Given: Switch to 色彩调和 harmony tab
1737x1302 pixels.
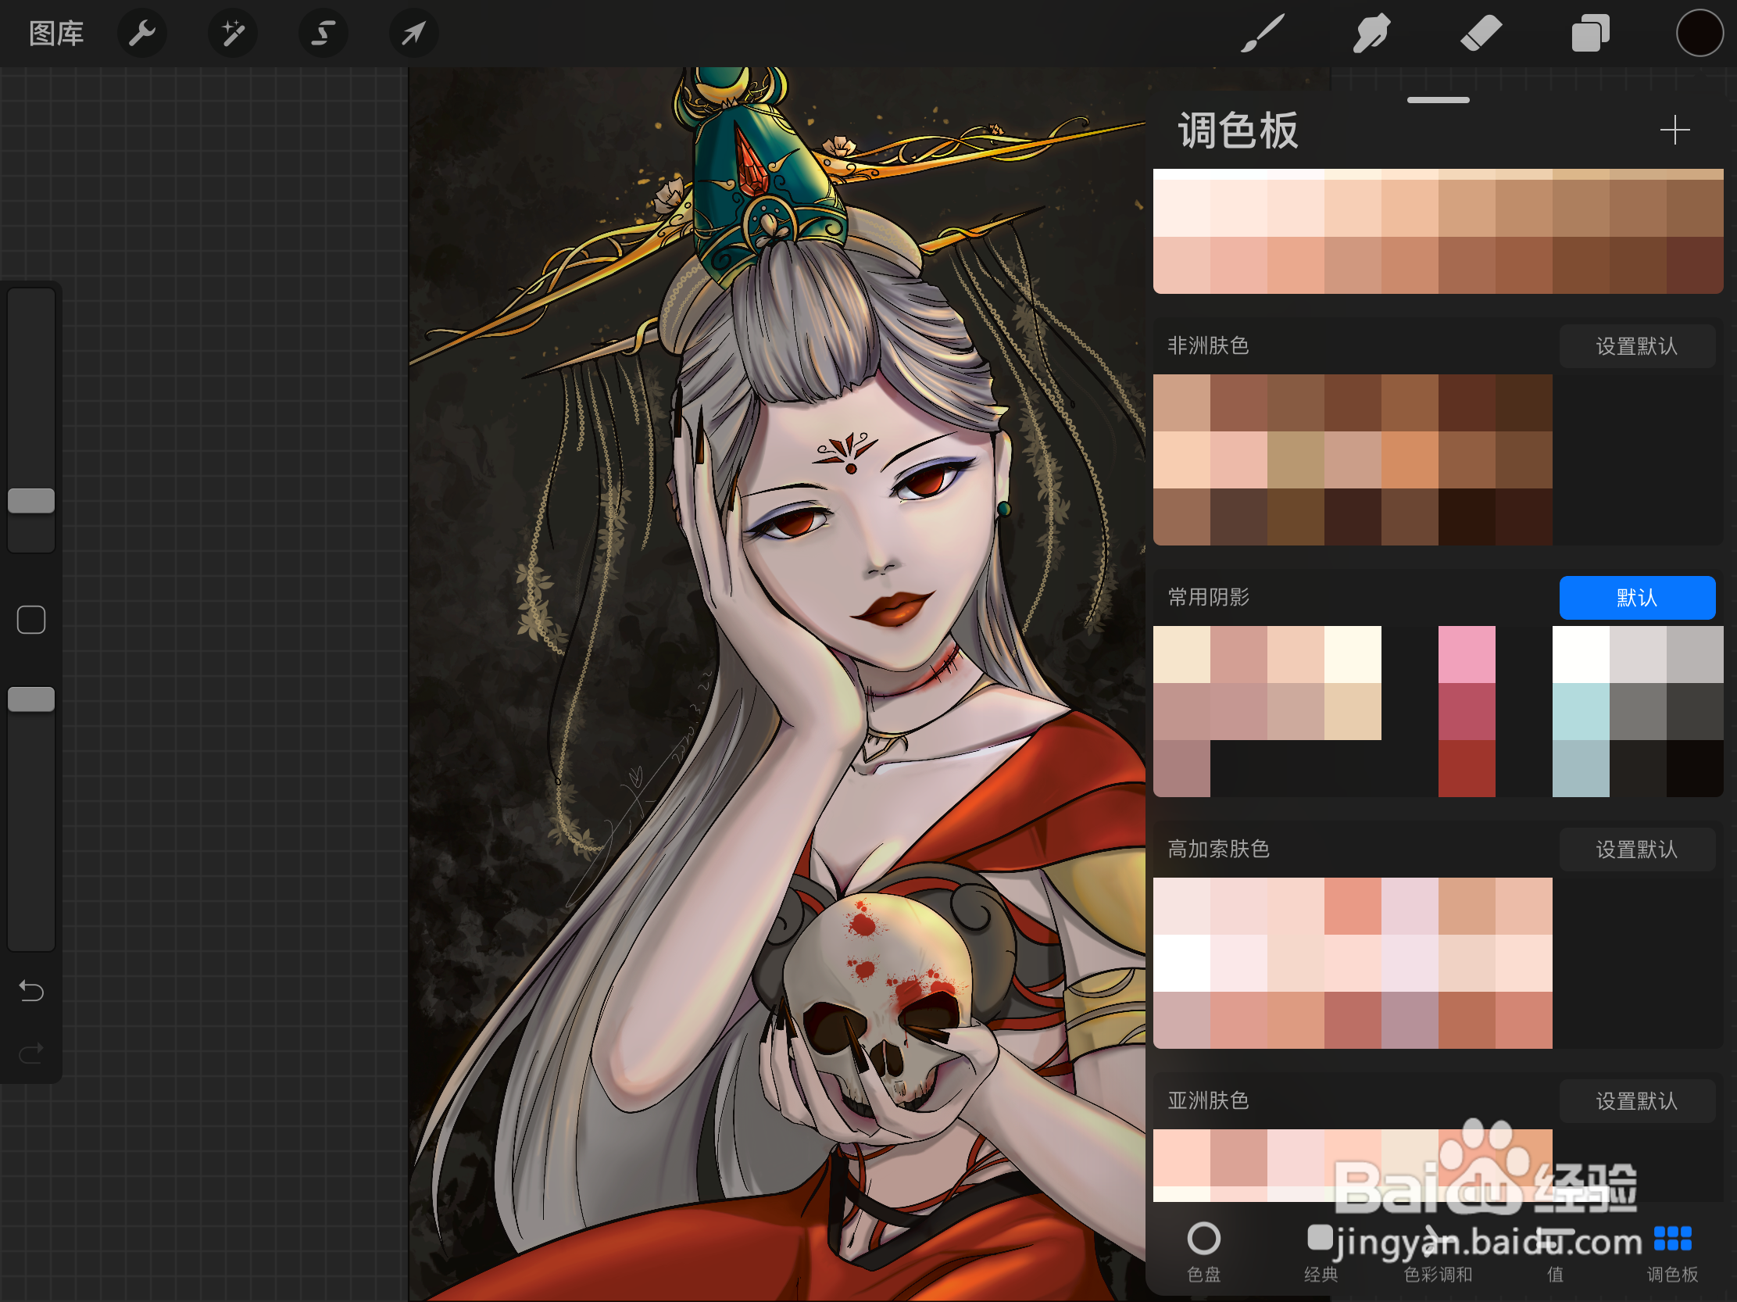Looking at the screenshot, I should click(x=1438, y=1253).
